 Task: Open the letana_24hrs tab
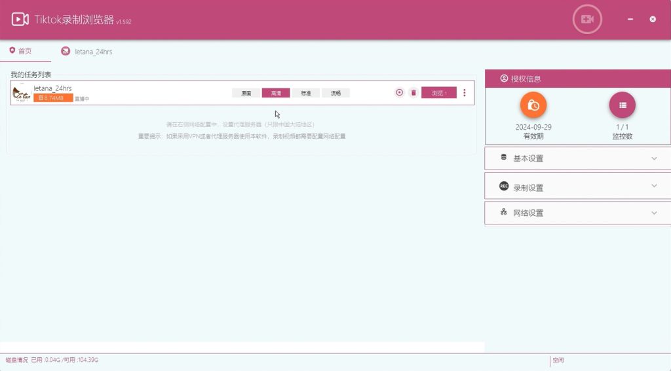[x=86, y=51]
